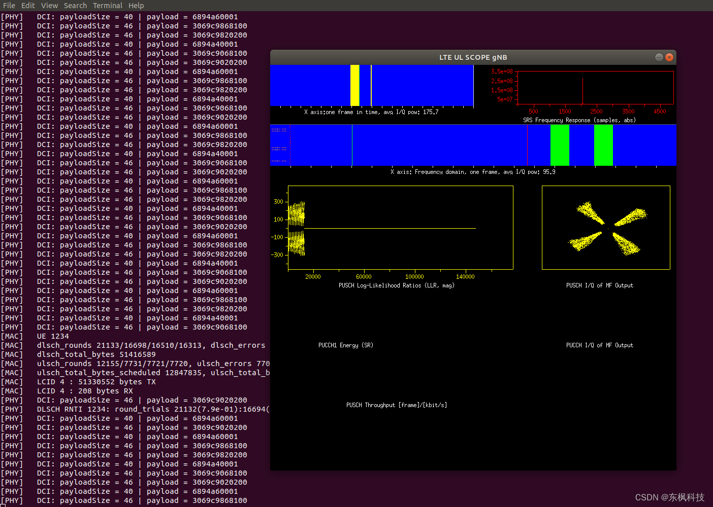Screen dimensions: 713x507
Task: Click the PUSCH Log-Likelihood Ratios plot
Action: (400, 228)
